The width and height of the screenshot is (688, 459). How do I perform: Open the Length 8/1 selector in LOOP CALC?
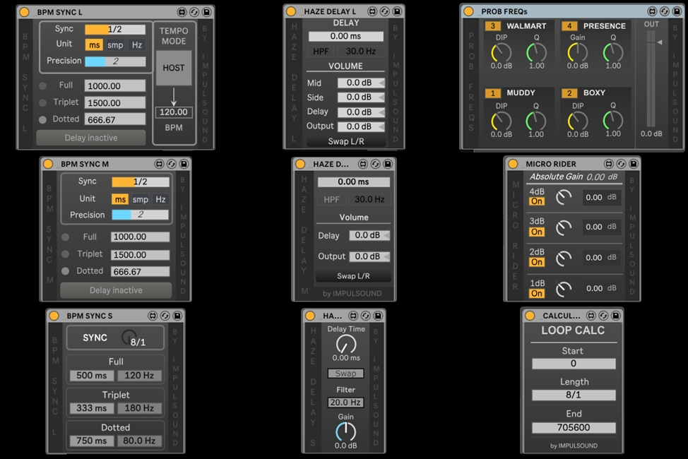click(574, 395)
